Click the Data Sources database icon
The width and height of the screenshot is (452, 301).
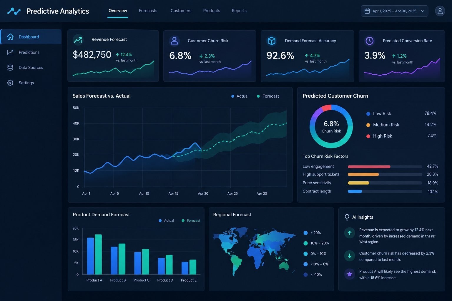(x=10, y=68)
